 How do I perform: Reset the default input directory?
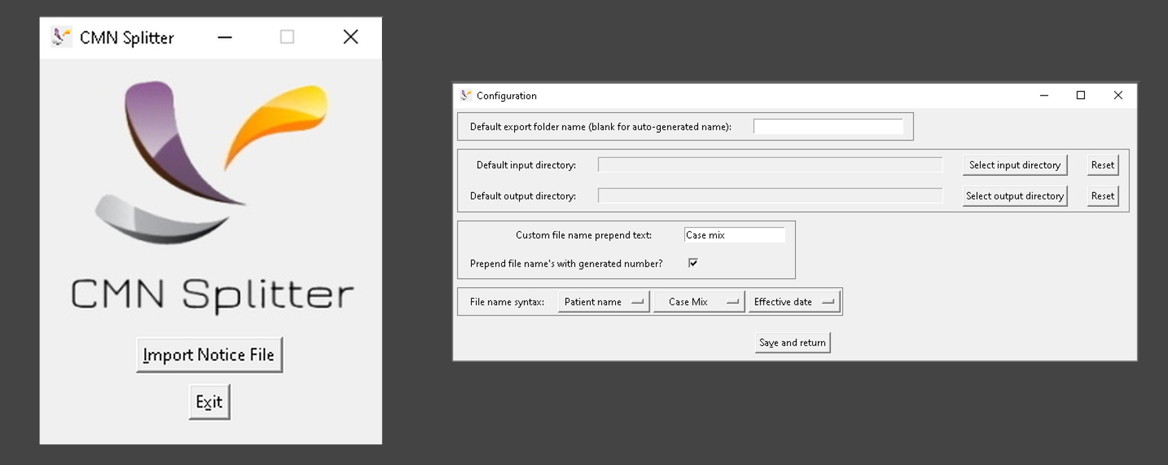point(1102,165)
